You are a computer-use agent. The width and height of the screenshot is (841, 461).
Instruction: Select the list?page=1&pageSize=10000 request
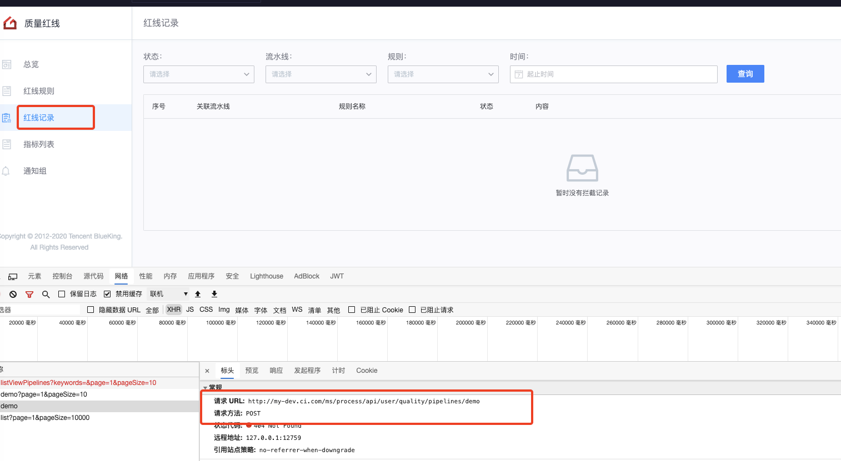point(99,418)
